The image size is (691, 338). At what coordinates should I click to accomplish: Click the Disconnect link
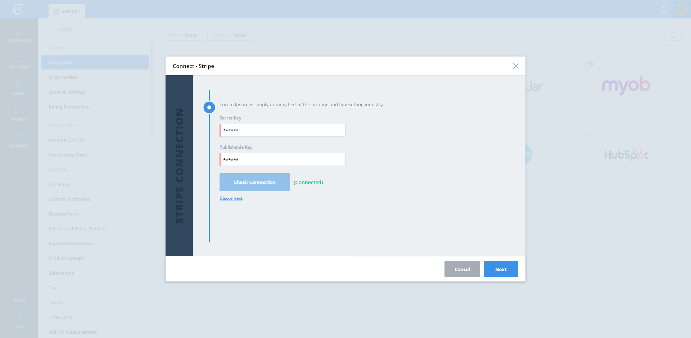click(231, 198)
